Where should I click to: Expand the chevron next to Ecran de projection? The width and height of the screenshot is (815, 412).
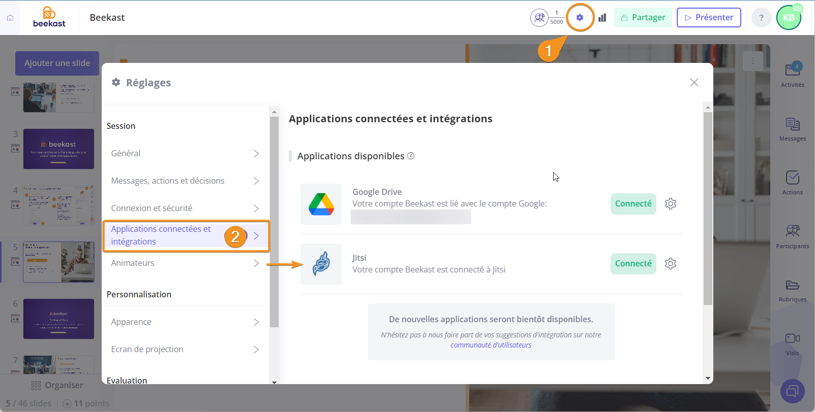click(x=256, y=349)
